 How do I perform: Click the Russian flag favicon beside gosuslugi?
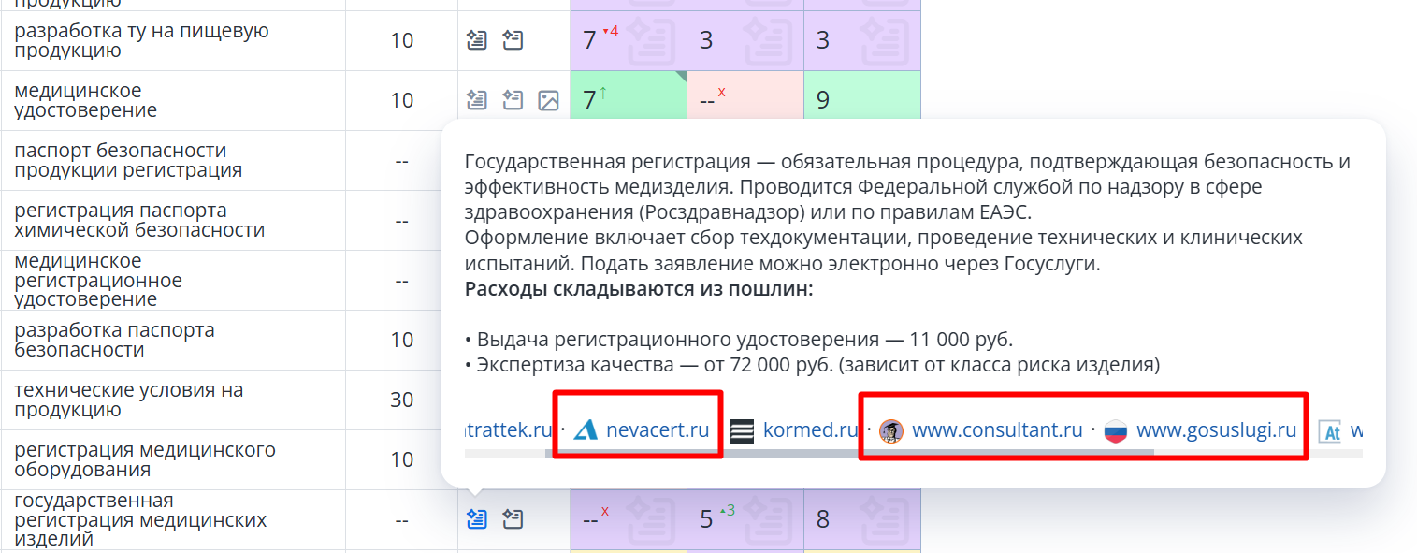point(1116,430)
